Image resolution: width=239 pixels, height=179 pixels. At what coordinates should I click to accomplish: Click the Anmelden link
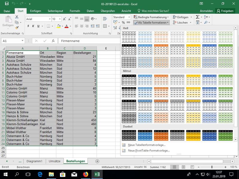(x=206, y=11)
